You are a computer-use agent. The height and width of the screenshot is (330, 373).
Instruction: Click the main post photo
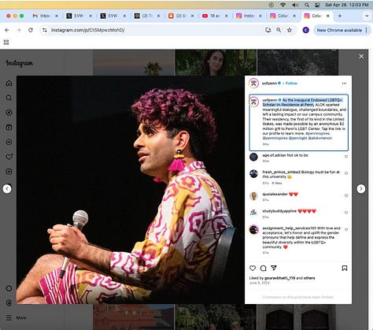click(131, 190)
